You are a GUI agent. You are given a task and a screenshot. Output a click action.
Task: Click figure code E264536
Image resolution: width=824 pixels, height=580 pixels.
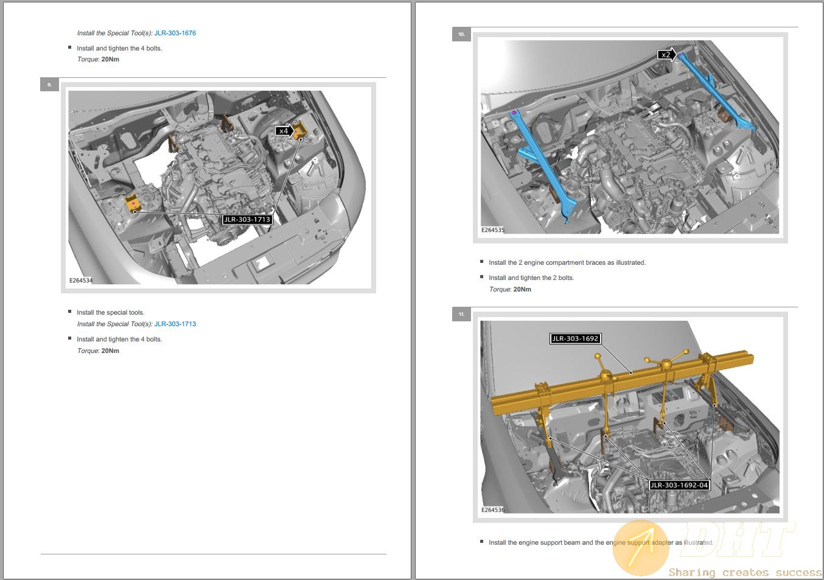pos(493,510)
